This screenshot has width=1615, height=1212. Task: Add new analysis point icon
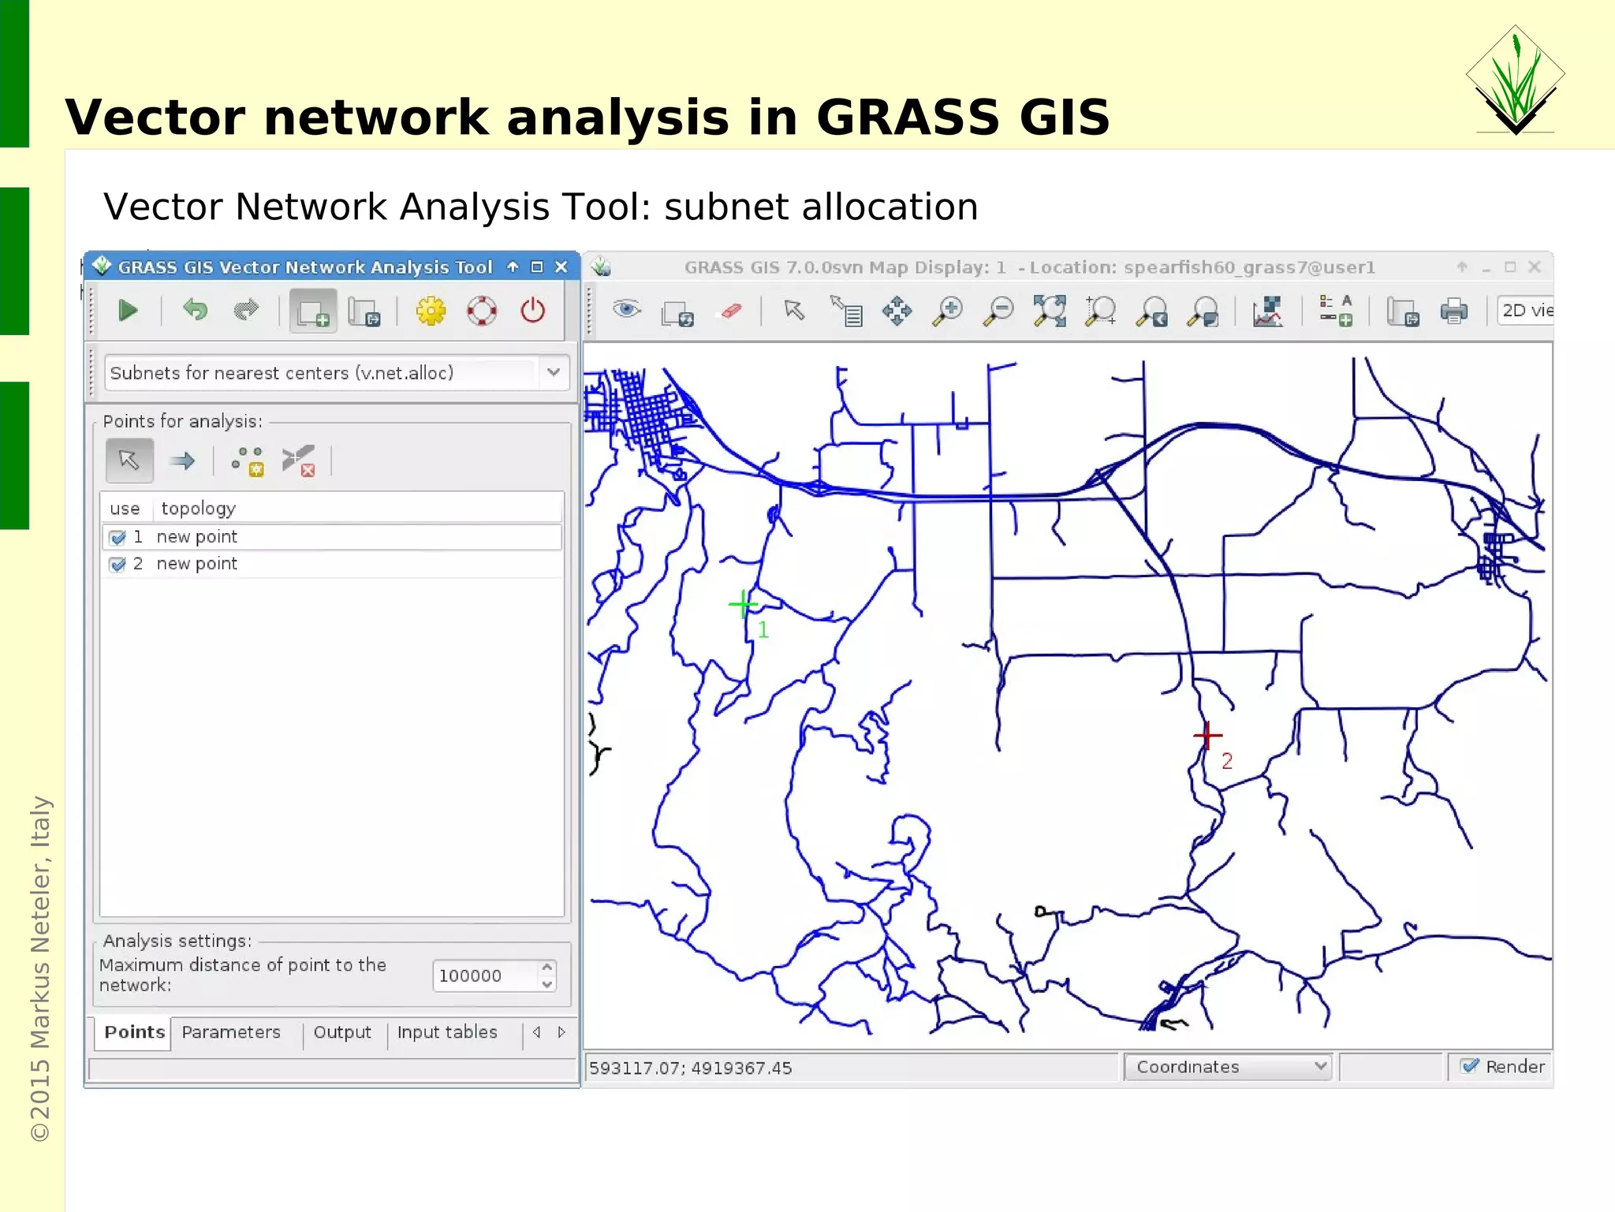click(248, 461)
